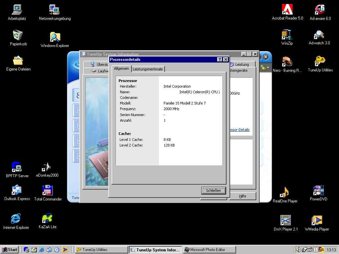Click the question mark help button in Prozessordetails
This screenshot has height=254, width=339.
click(x=220, y=60)
